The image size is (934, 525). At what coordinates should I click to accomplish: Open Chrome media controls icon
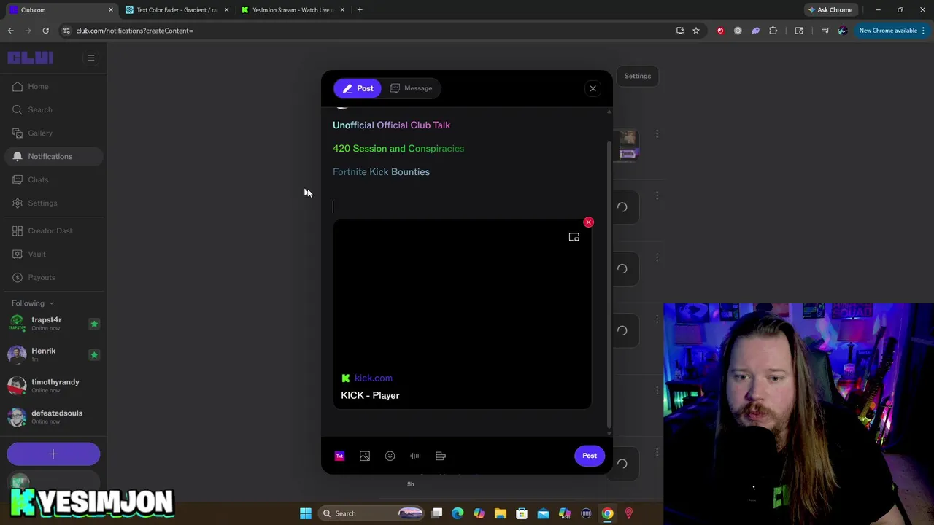[x=825, y=31]
